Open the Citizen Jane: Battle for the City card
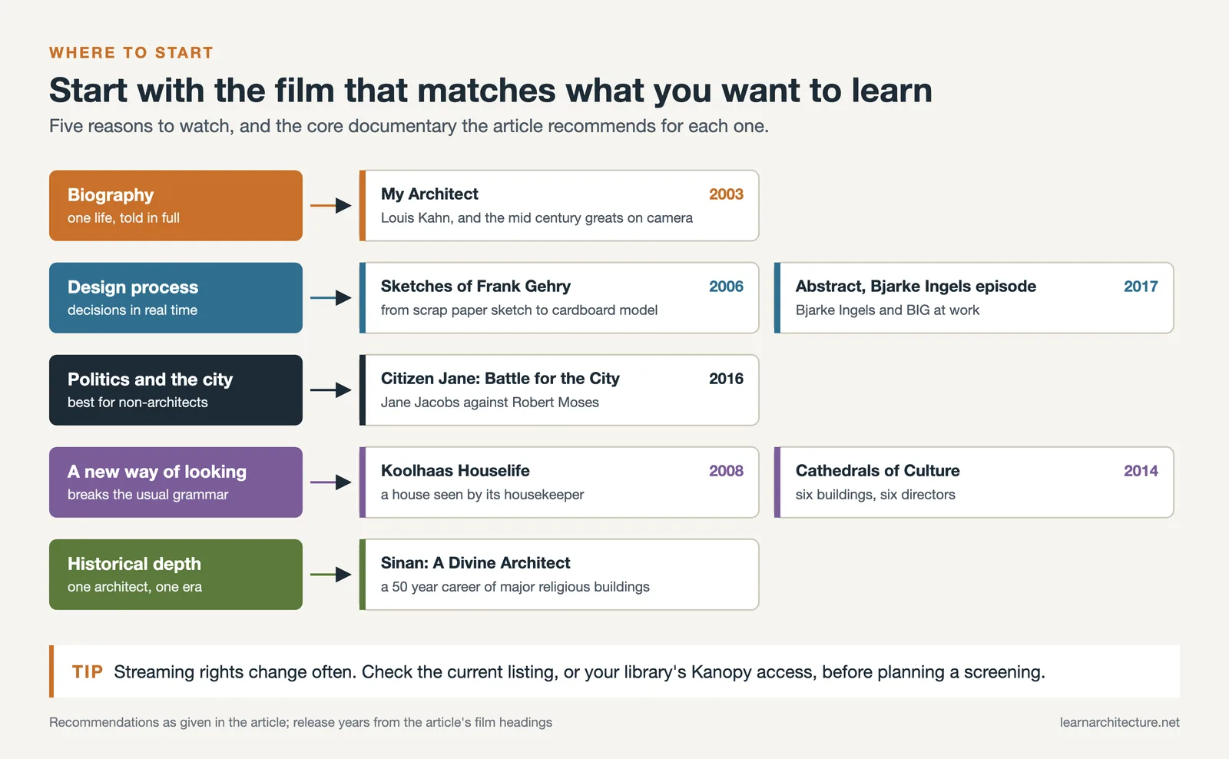1229x759 pixels. click(559, 390)
